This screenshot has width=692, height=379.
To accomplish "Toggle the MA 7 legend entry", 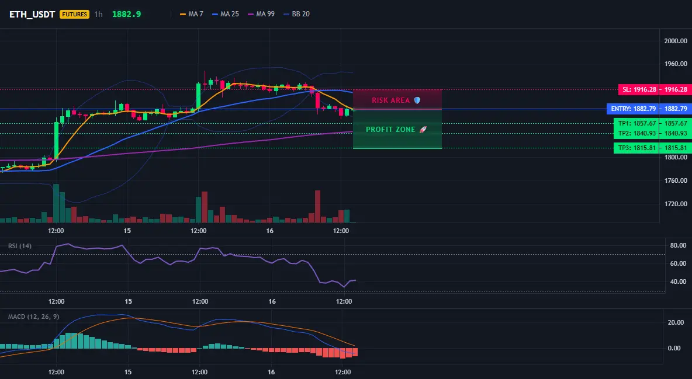I will click(x=192, y=14).
